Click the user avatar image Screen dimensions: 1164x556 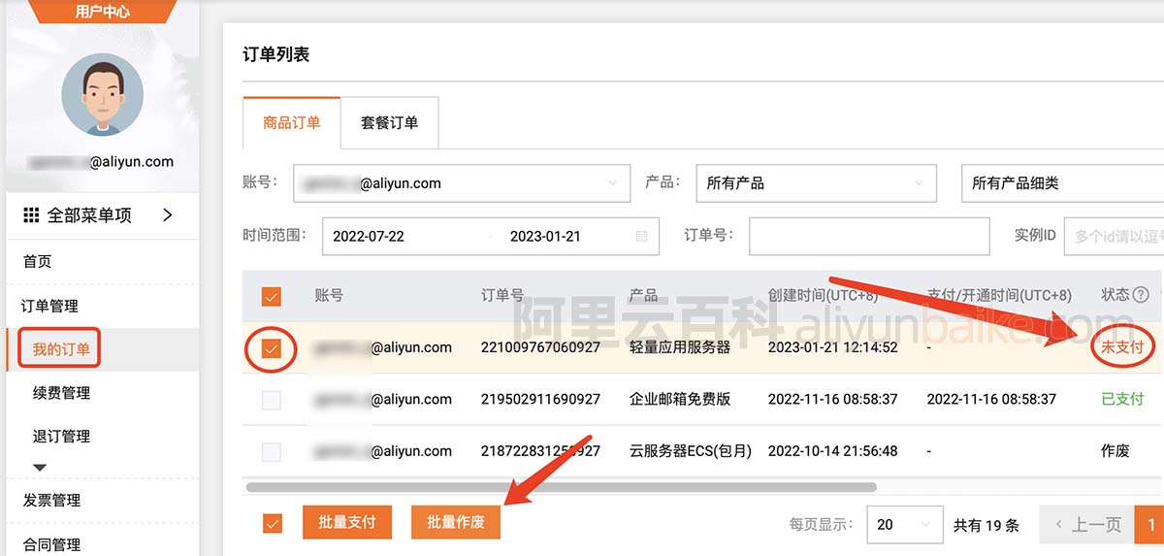pos(102,94)
